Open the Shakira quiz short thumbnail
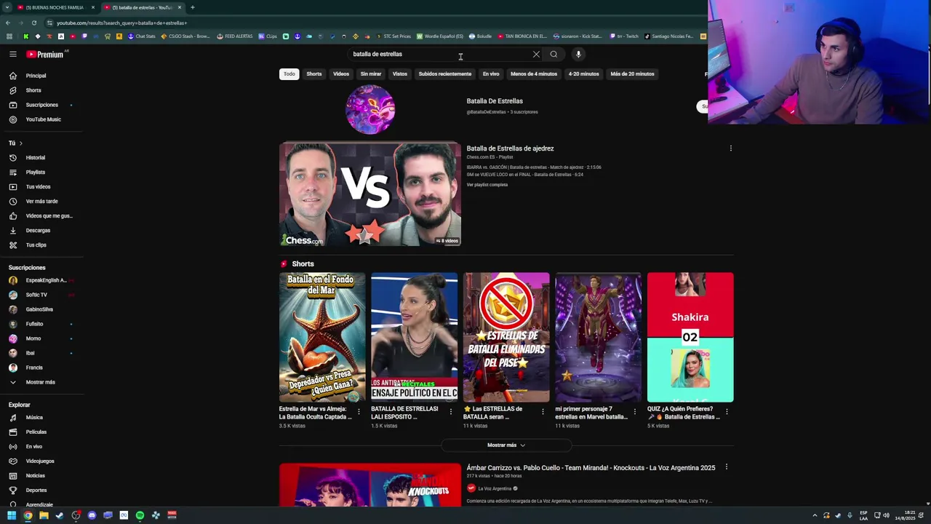Screen dimensions: 931x524 690,338
